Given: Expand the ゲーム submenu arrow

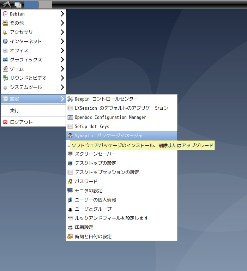Looking at the screenshot, I should coord(62,69).
